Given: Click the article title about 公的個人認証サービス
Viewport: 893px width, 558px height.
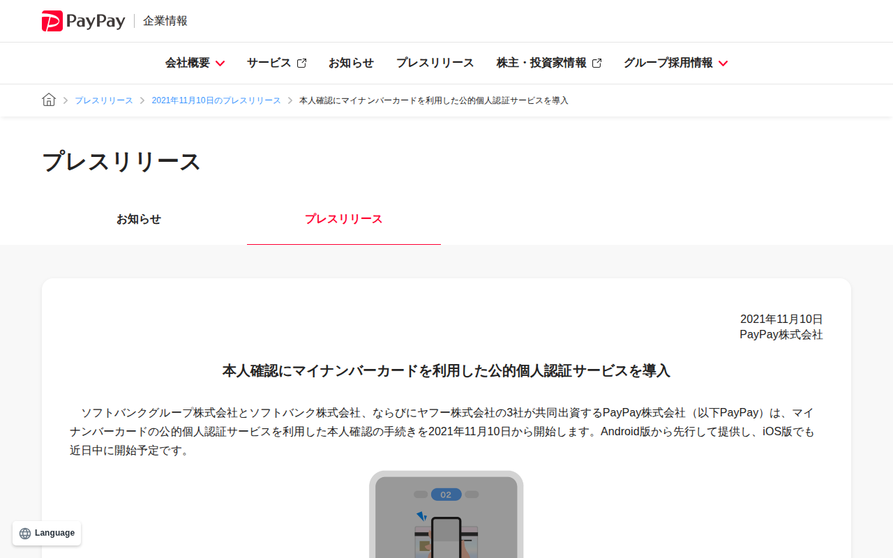Looking at the screenshot, I should [446, 371].
